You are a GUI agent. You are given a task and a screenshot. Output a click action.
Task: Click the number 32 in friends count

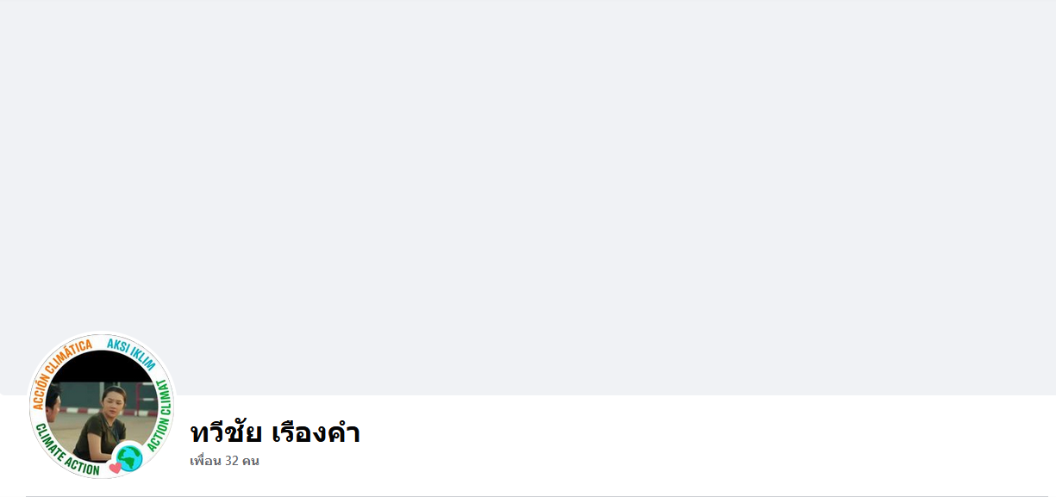point(231,461)
